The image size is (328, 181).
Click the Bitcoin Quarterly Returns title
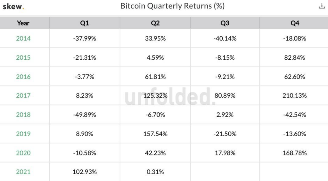pos(172,6)
